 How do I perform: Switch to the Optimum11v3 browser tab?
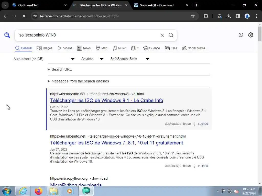[x=39, y=5]
